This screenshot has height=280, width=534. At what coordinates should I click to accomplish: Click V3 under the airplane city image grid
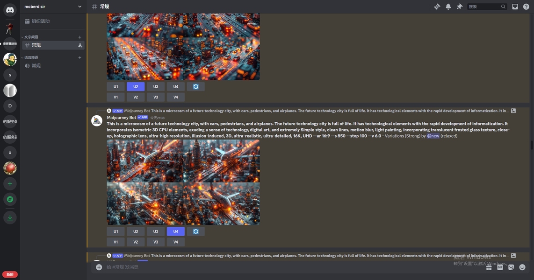[156, 242]
